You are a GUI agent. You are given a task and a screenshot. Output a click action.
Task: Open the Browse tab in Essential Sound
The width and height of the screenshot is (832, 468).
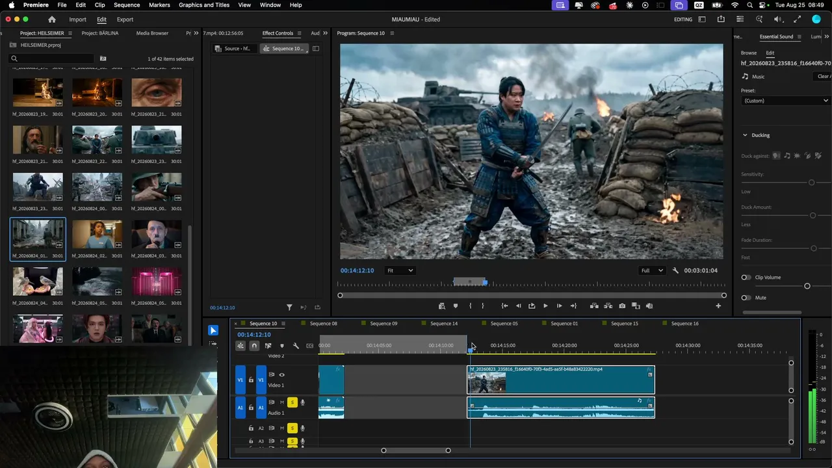click(x=749, y=53)
